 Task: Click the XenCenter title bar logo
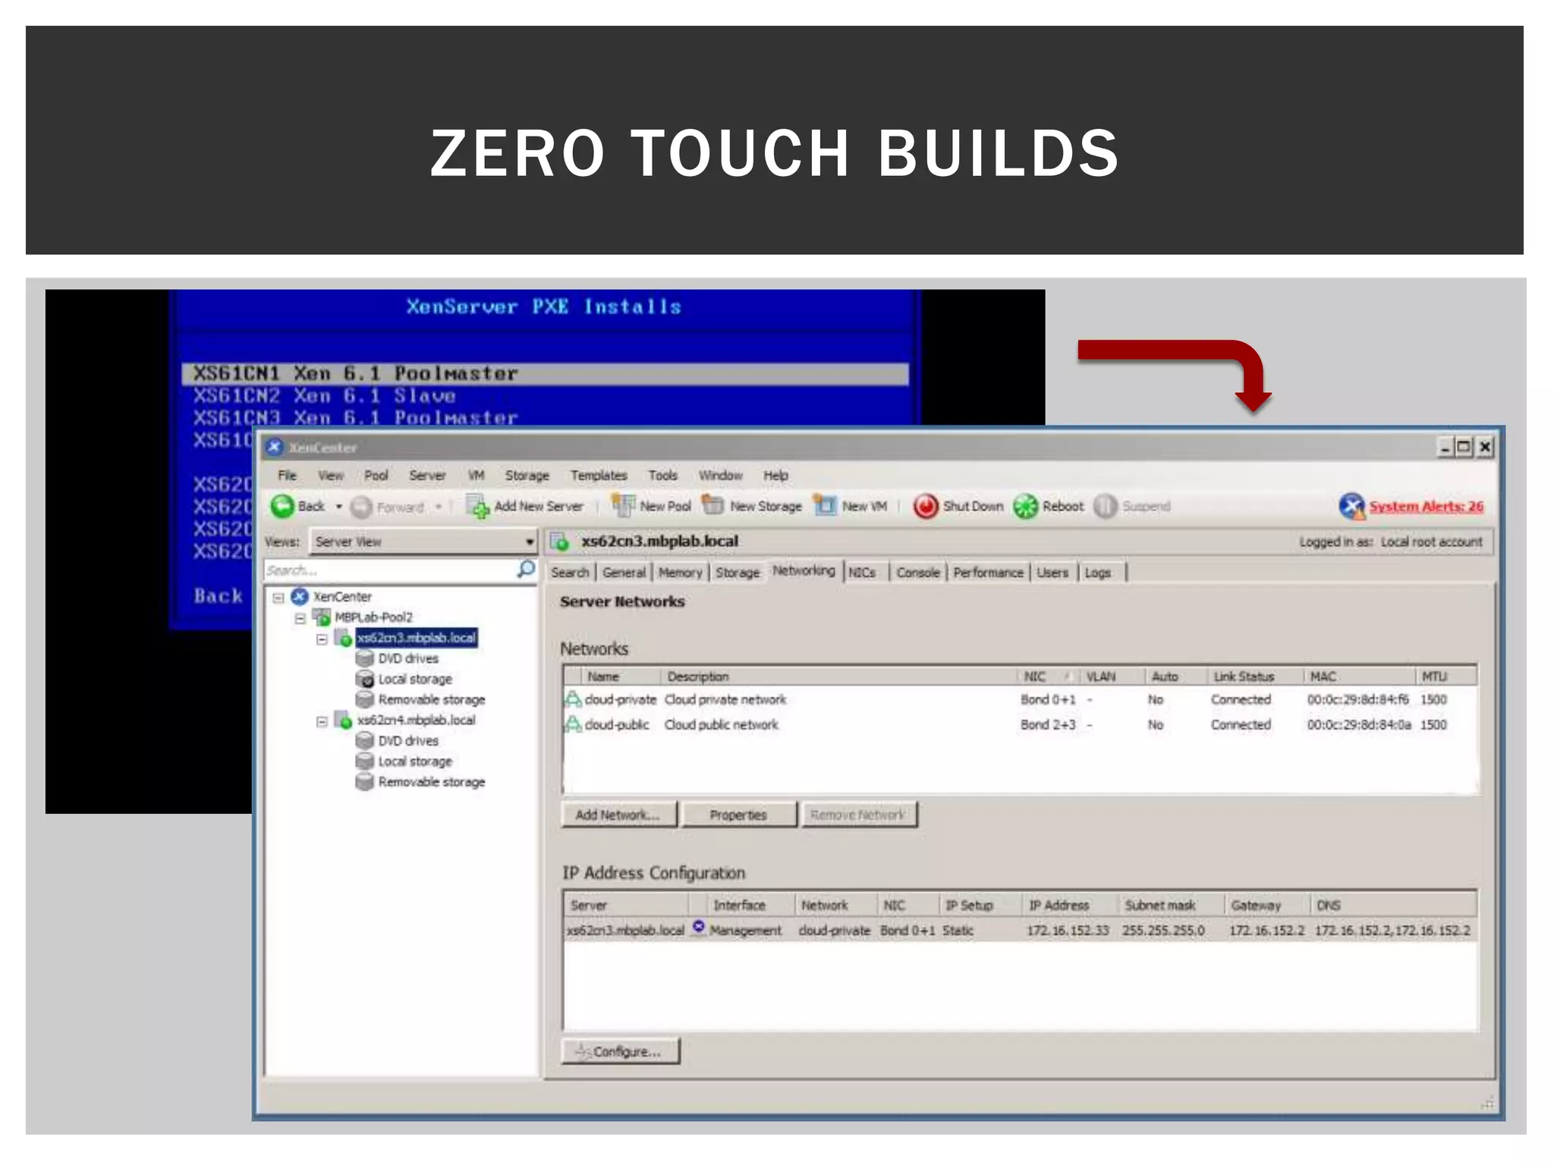point(275,447)
